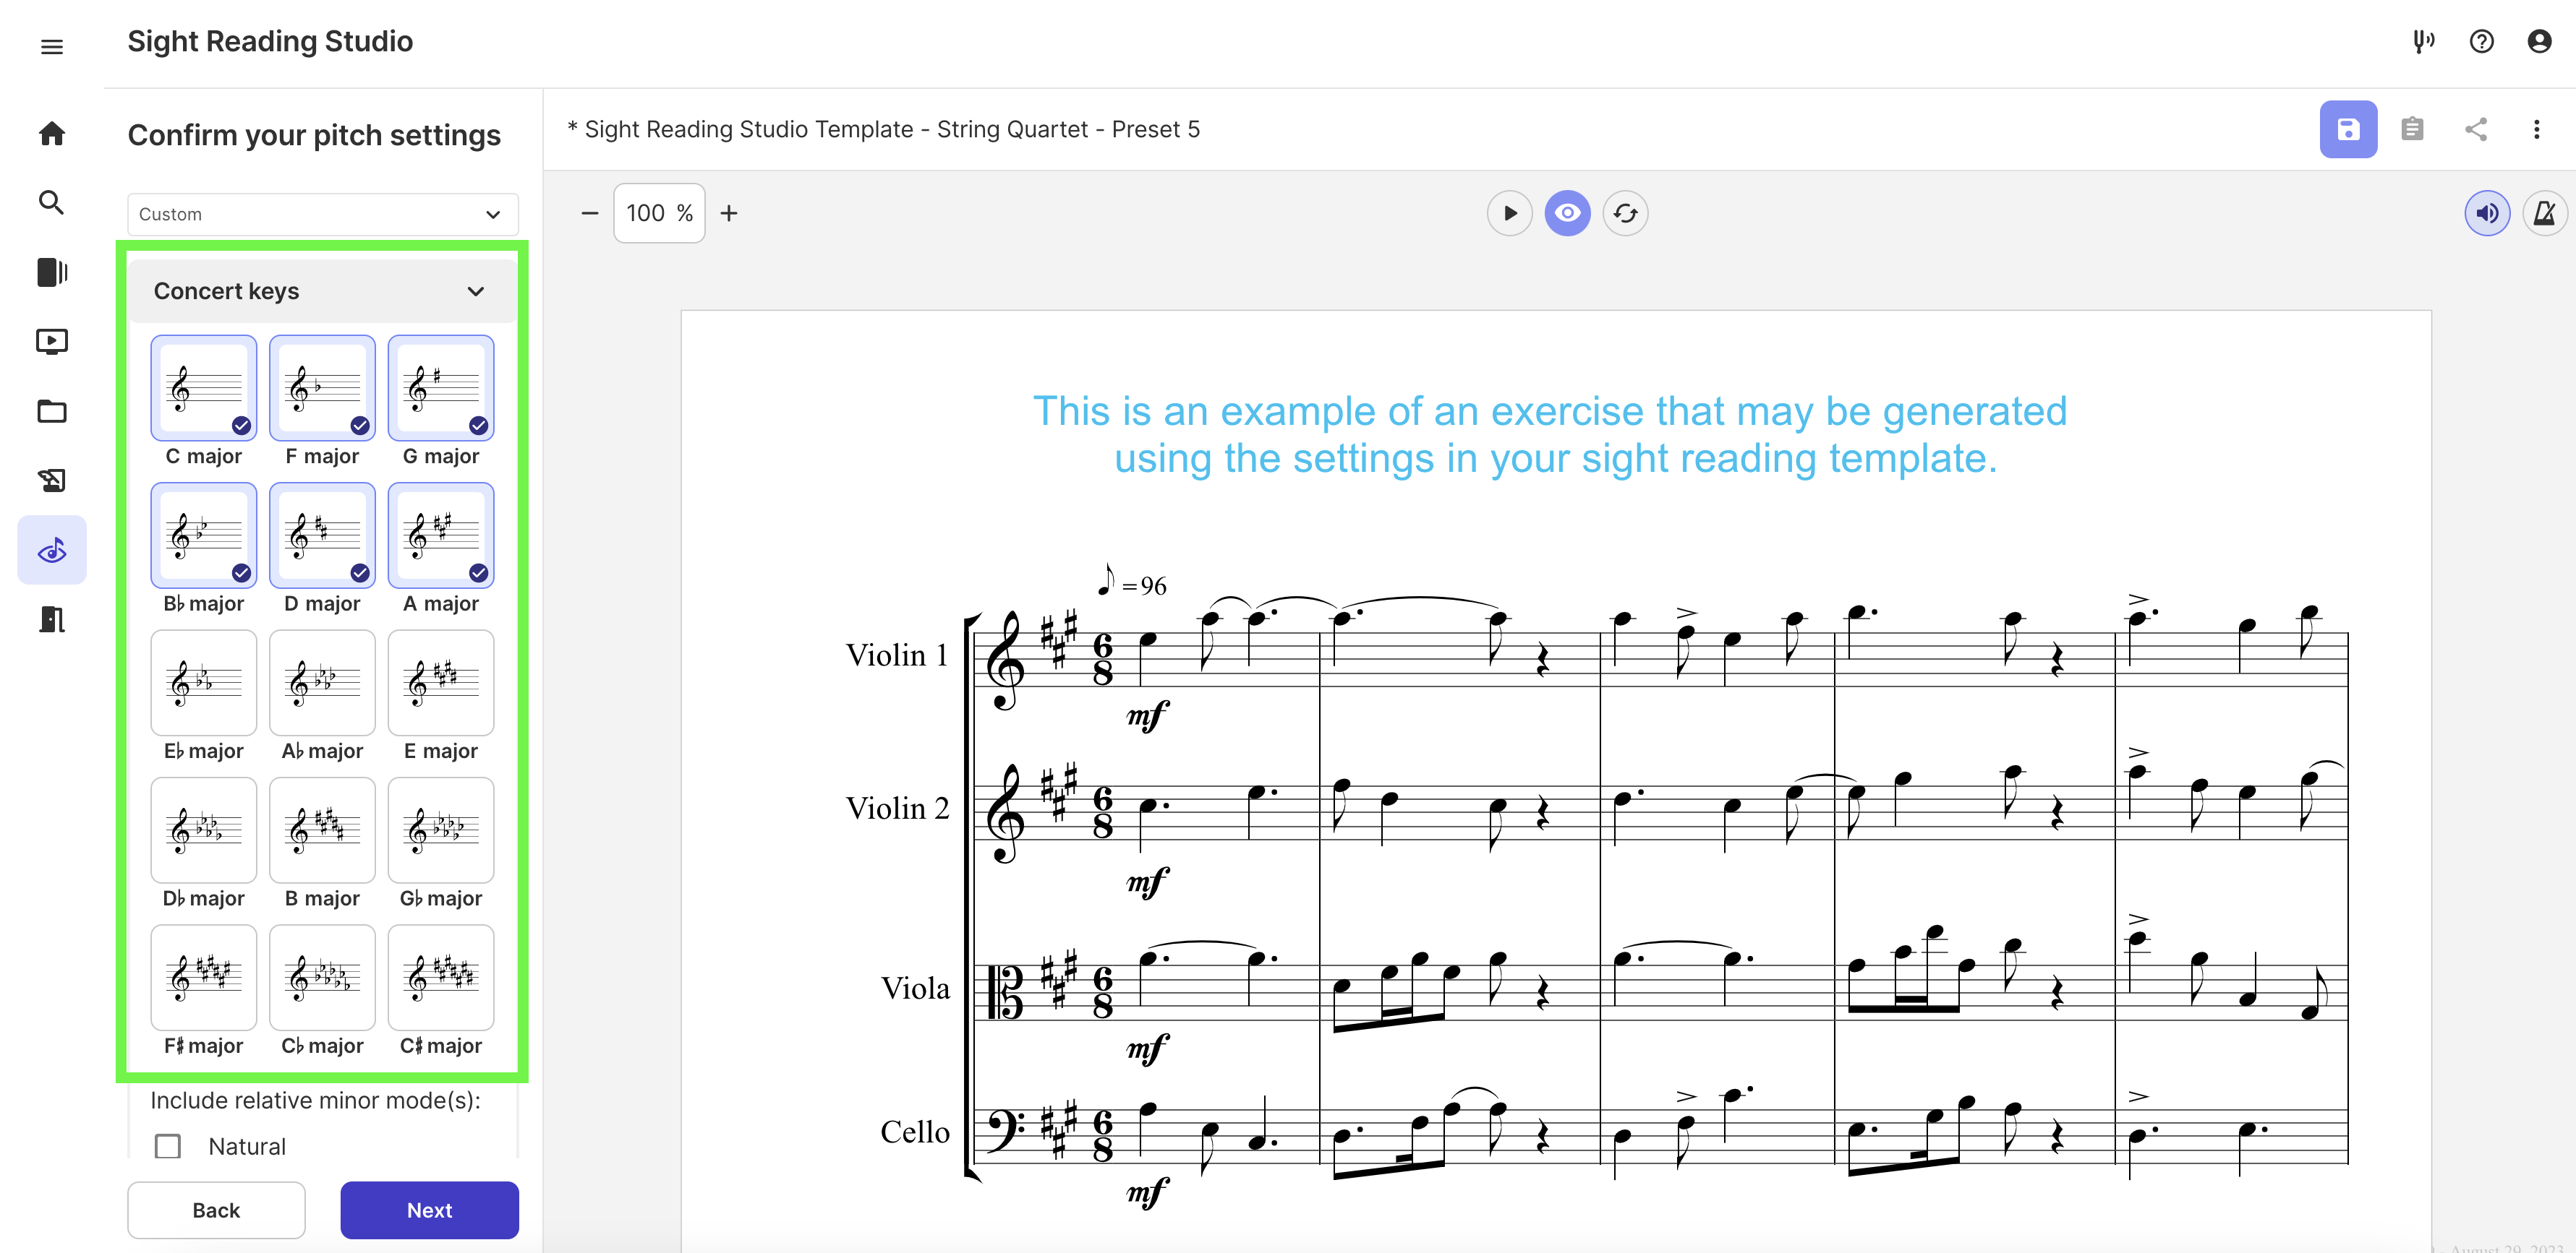
Task: Increase zoom with the plus button
Action: click(729, 213)
